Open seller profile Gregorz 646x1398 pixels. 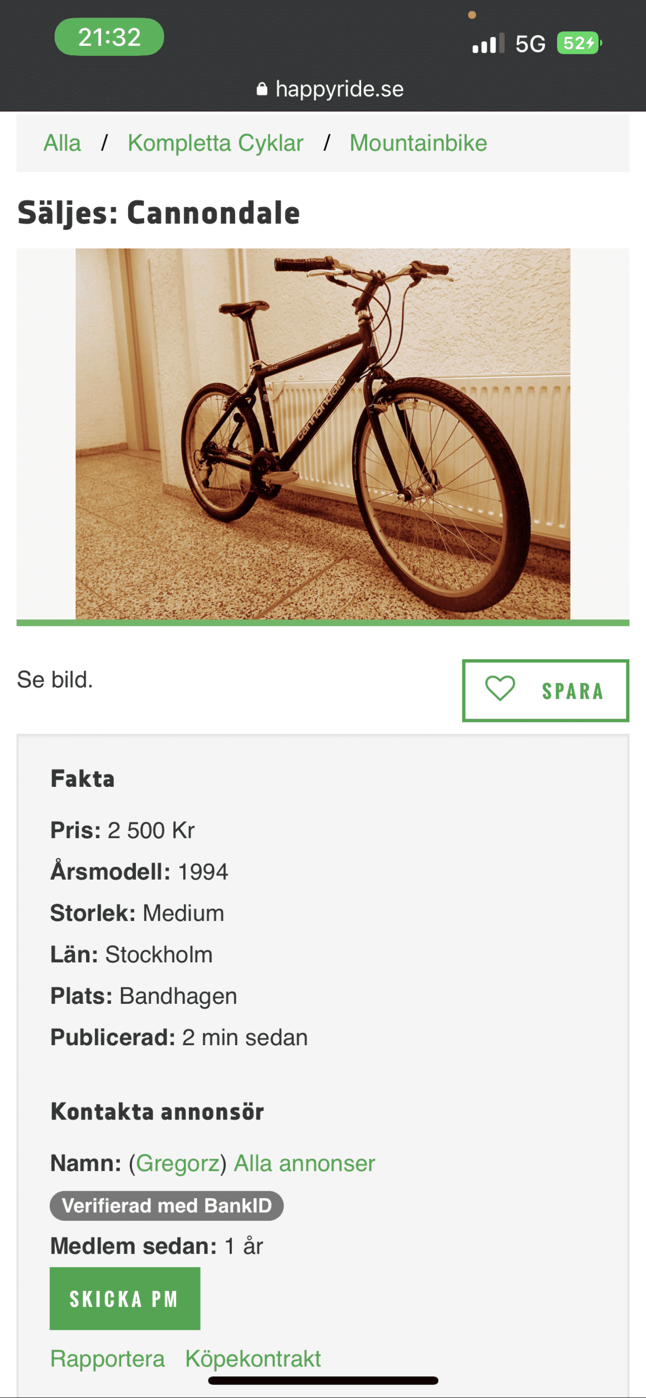coord(178,1164)
